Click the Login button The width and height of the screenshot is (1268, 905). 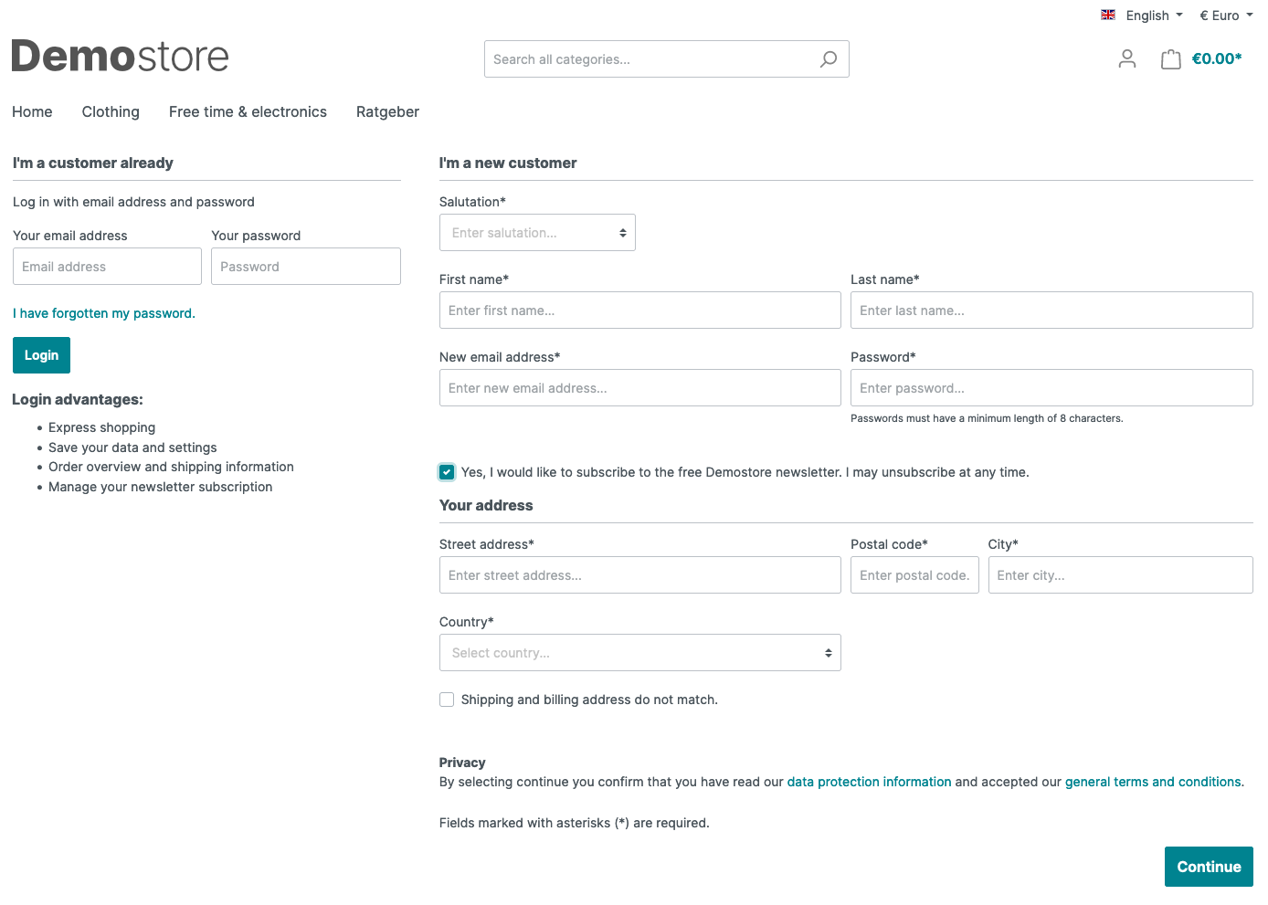pos(41,355)
